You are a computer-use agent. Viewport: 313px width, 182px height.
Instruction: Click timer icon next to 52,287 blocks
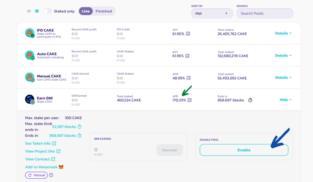coord(80,127)
